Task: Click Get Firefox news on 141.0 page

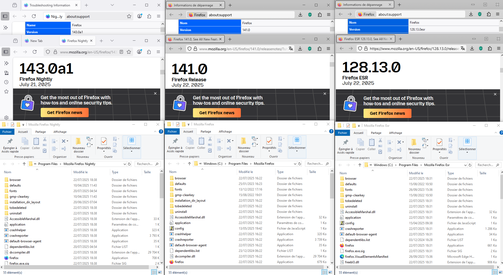Action: [217, 113]
